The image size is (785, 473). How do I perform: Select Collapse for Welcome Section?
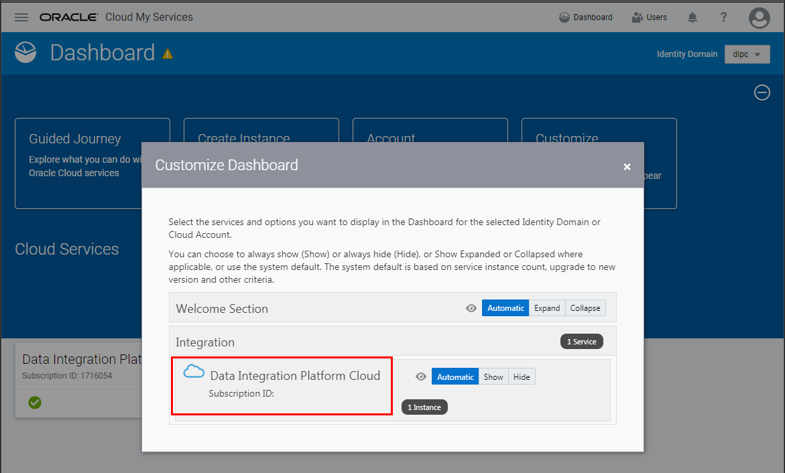tap(585, 308)
